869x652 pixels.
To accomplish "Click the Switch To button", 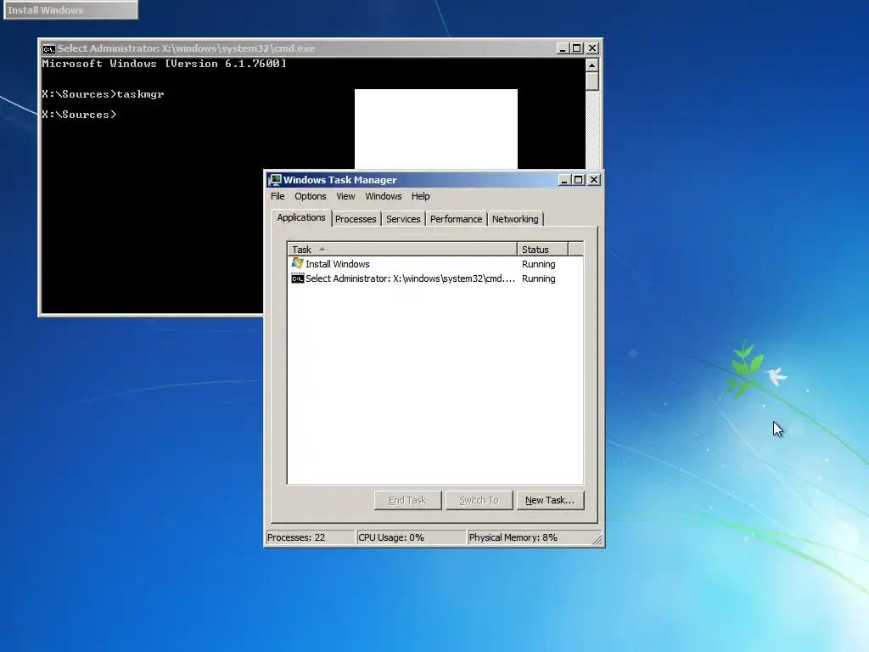I will (x=479, y=500).
